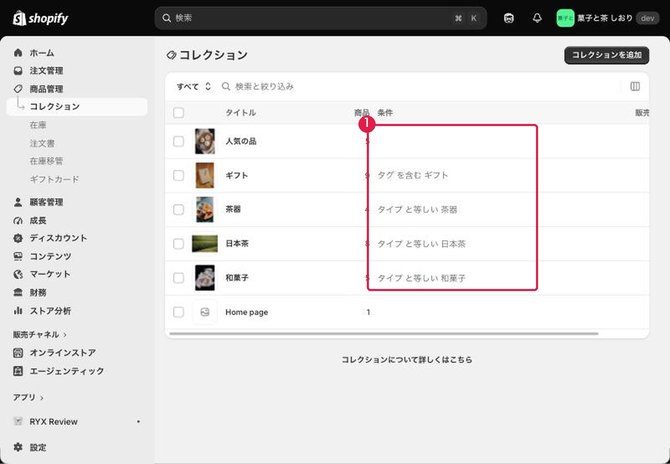Image resolution: width=670 pixels, height=464 pixels.
Task: Click the 茶器 thumbnail image
Action: click(x=205, y=209)
